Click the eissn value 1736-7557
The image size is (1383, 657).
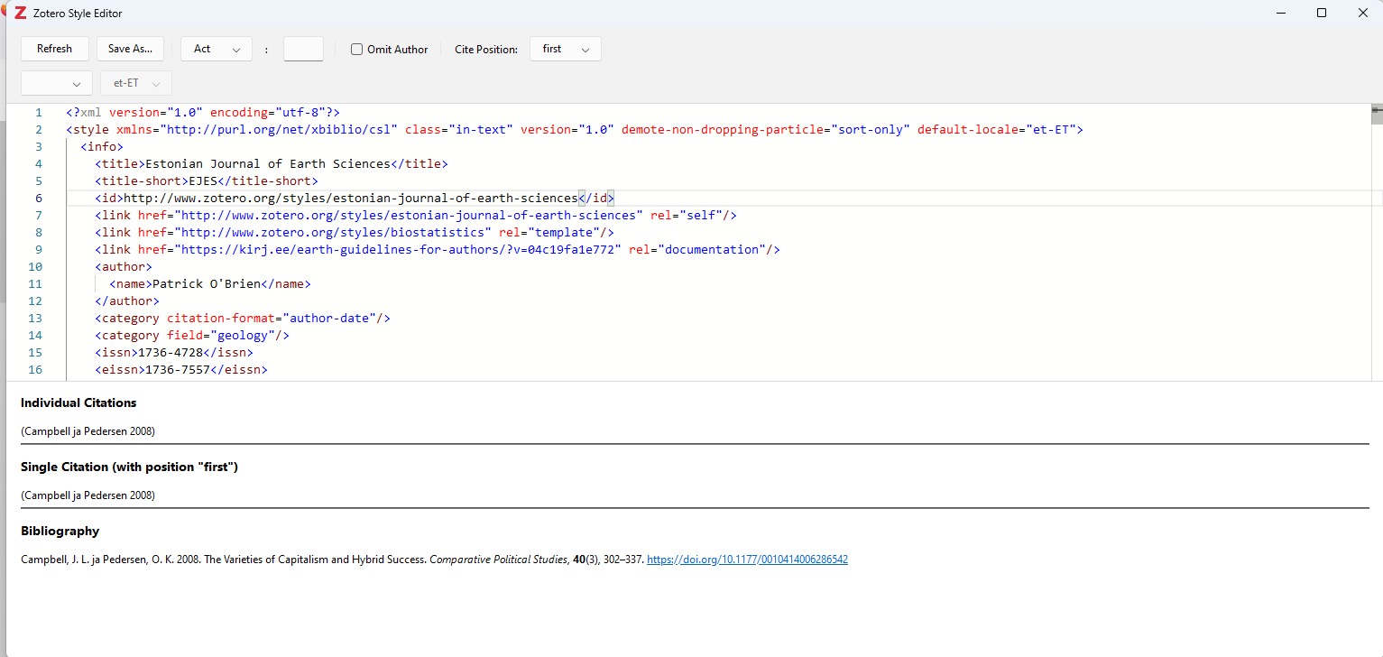tap(178, 369)
